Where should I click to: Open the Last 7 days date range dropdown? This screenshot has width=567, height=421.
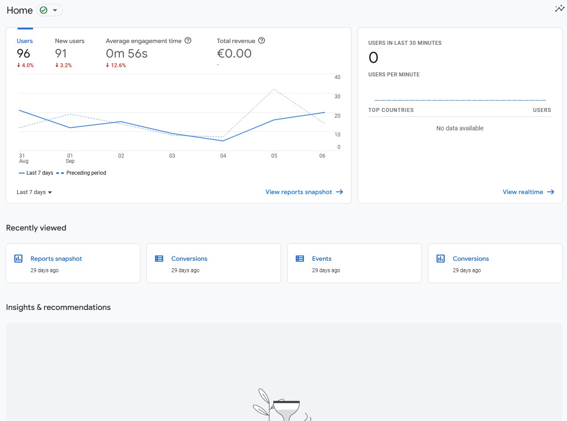click(34, 192)
